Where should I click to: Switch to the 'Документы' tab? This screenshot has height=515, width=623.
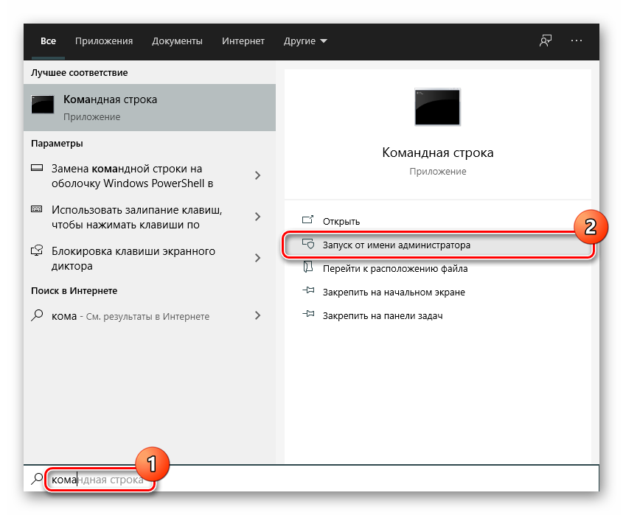point(177,41)
